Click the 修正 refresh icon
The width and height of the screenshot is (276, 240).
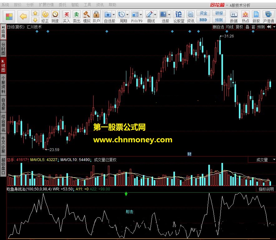[x=45, y=14]
